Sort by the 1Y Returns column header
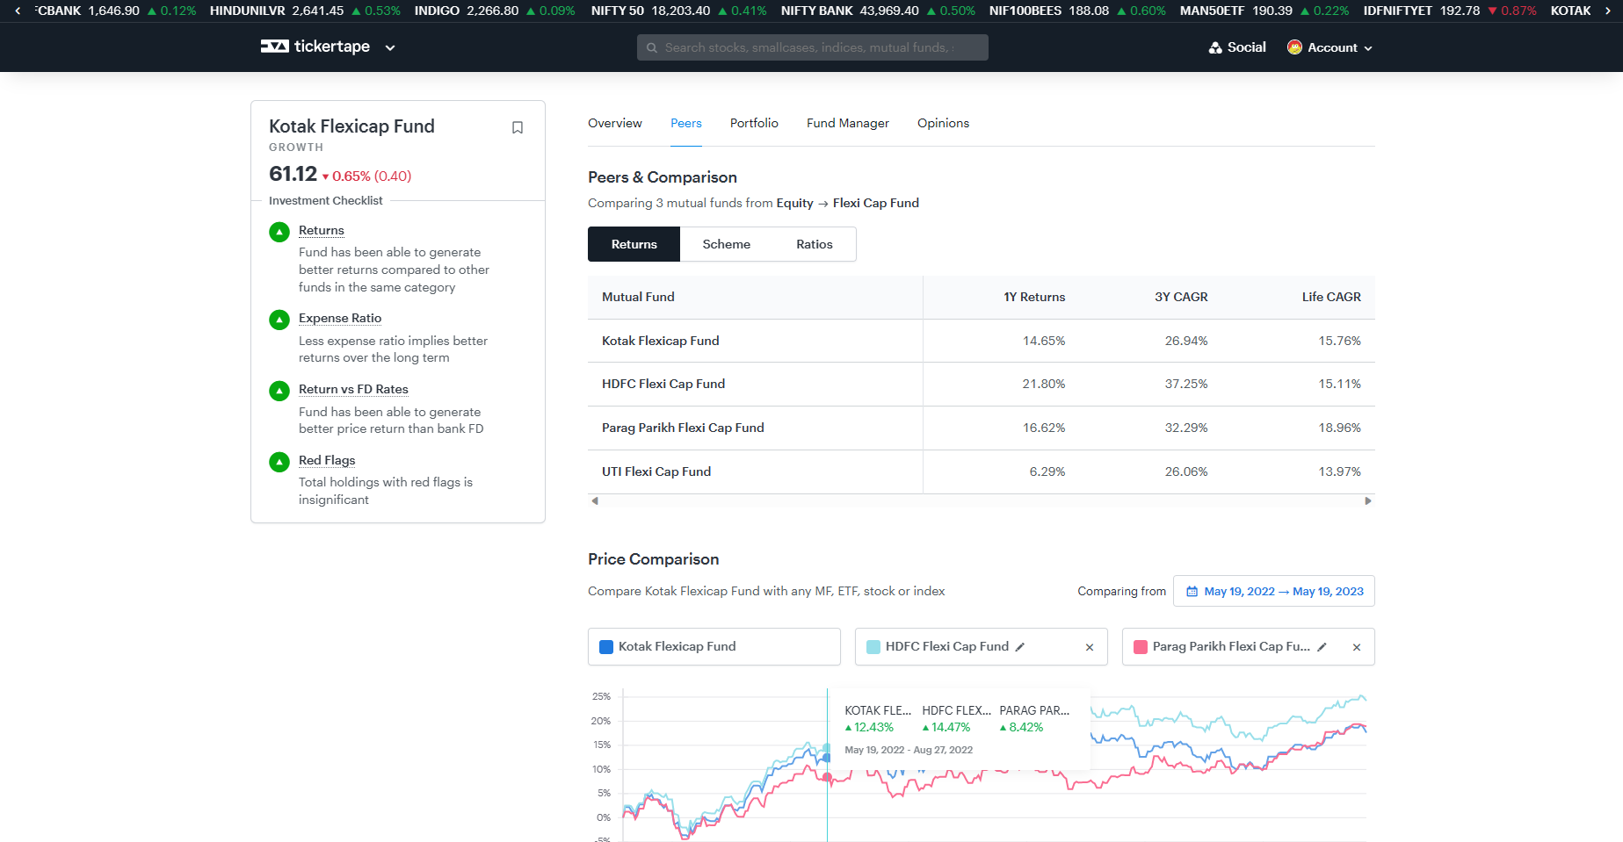1623x842 pixels. (1034, 297)
